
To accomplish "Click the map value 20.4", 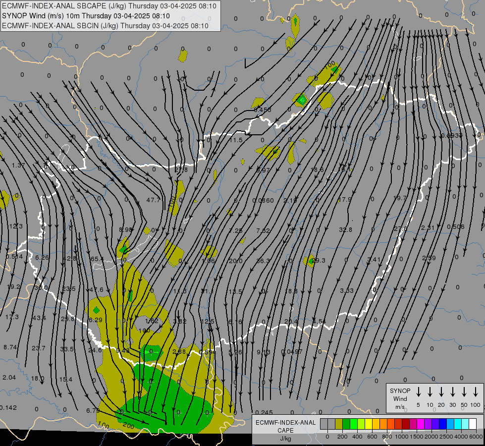I will [291, 322].
